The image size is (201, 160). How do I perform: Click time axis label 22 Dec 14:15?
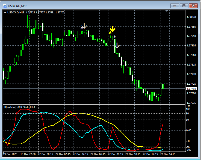click(168, 154)
